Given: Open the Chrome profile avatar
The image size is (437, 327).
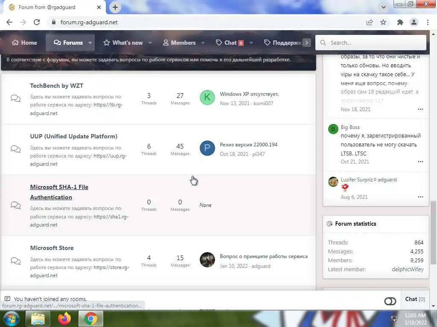Looking at the screenshot, I should pos(414,22).
